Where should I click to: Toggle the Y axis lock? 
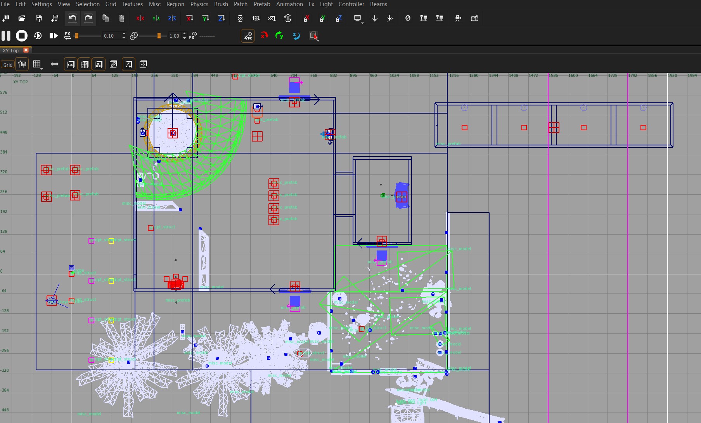[x=322, y=18]
